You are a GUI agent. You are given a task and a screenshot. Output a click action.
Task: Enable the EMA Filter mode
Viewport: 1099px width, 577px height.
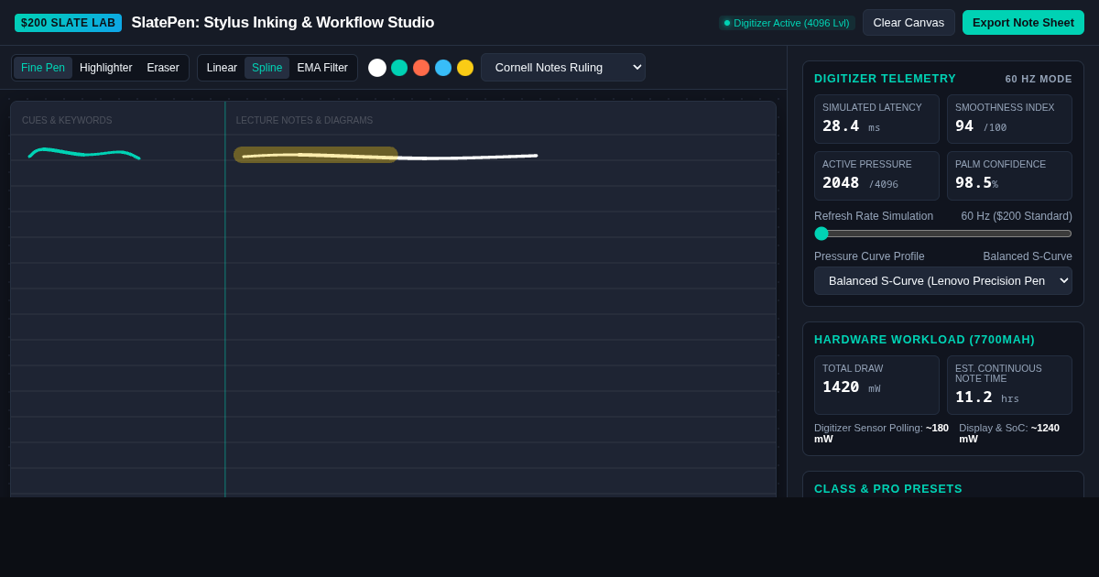tap(322, 68)
